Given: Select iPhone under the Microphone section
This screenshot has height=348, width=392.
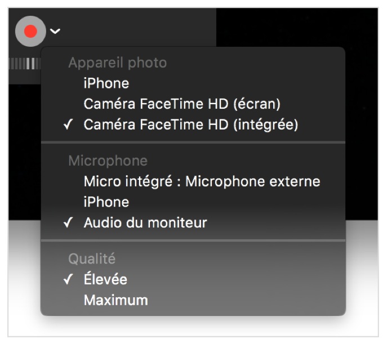Looking at the screenshot, I should (x=106, y=202).
